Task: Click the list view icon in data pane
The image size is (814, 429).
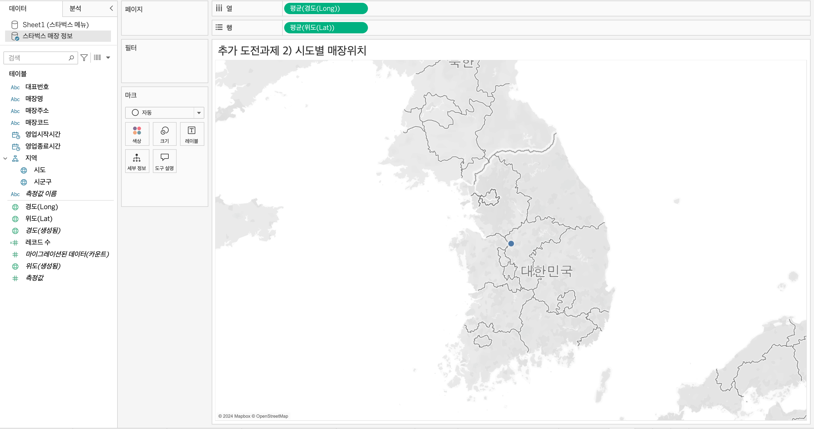Action: click(x=97, y=58)
